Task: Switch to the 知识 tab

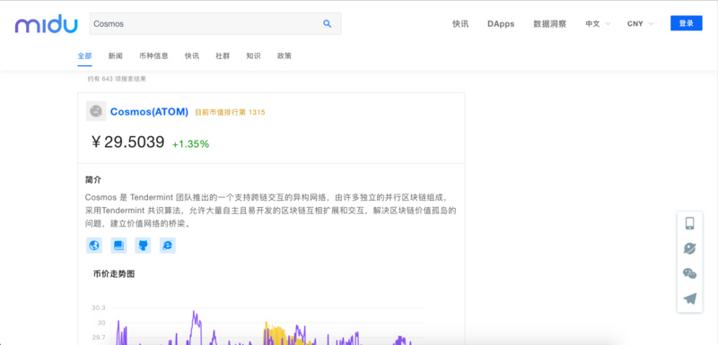Action: (x=253, y=56)
